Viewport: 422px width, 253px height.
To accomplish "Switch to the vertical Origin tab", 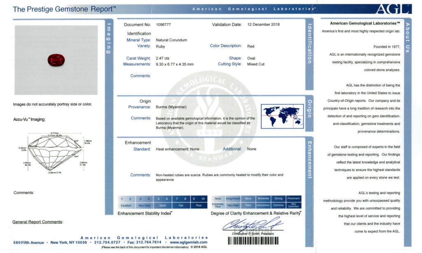I will [309, 108].
